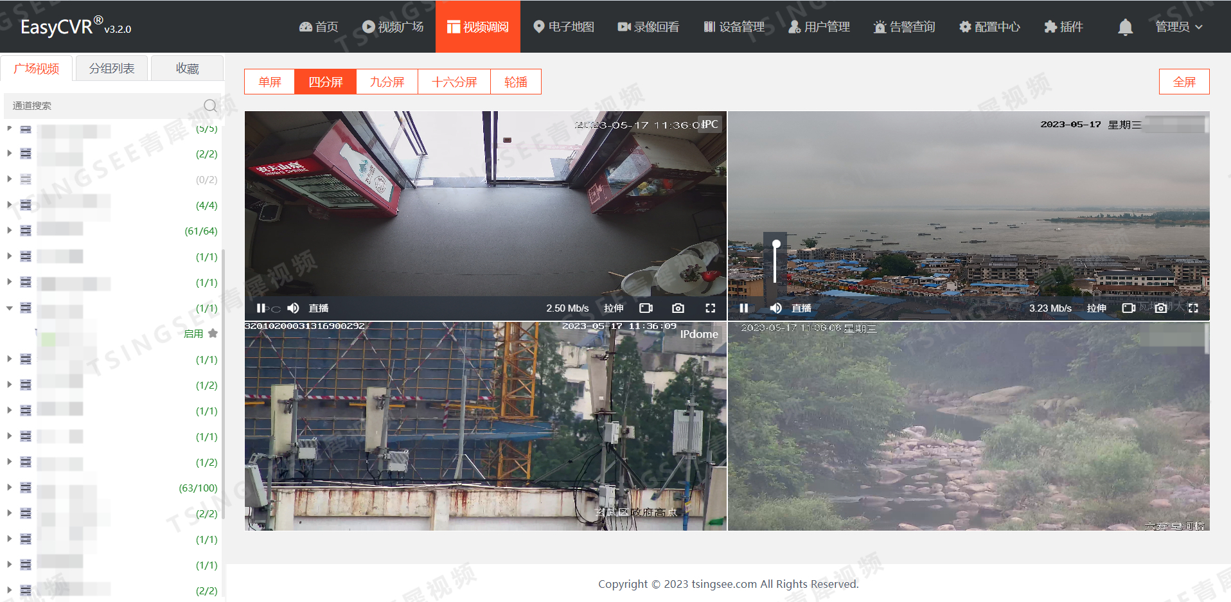Viewport: 1231px width, 602px height.
Task: Enter fullscreen on the river view camera video
Action: pos(1193,308)
